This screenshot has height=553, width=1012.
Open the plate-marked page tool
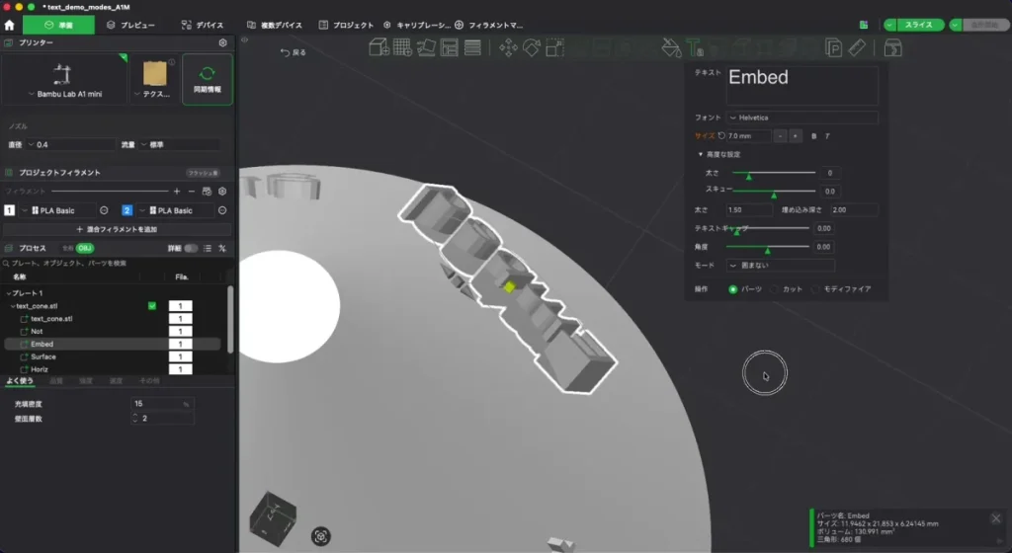pyautogui.click(x=833, y=47)
